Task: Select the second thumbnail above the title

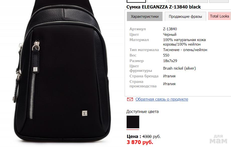Action: coord(157,1)
